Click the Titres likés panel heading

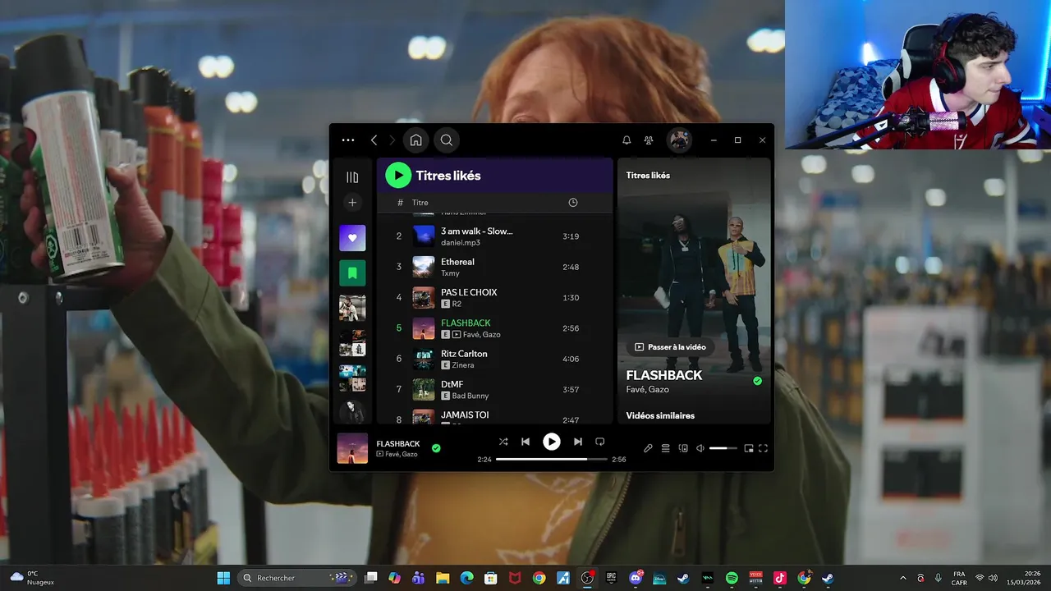(648, 175)
